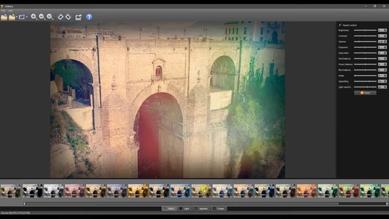Switch to the Light tab
389x219 pixels.
(x=185, y=209)
